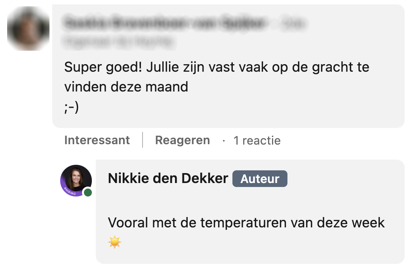Click the Auteur badge next to the name

tap(260, 179)
